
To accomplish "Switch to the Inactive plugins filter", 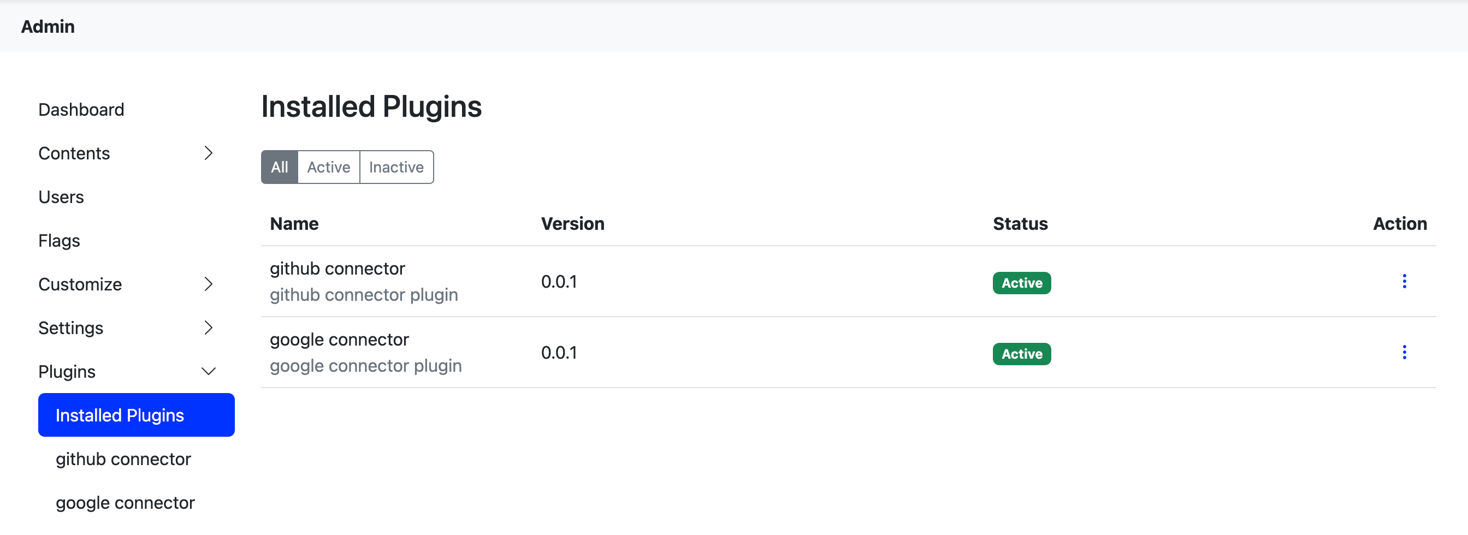I will (396, 167).
